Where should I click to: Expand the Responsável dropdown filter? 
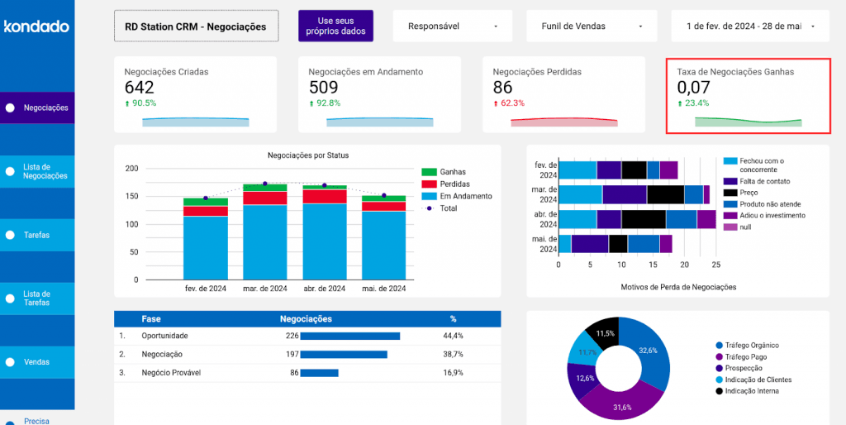click(x=453, y=26)
